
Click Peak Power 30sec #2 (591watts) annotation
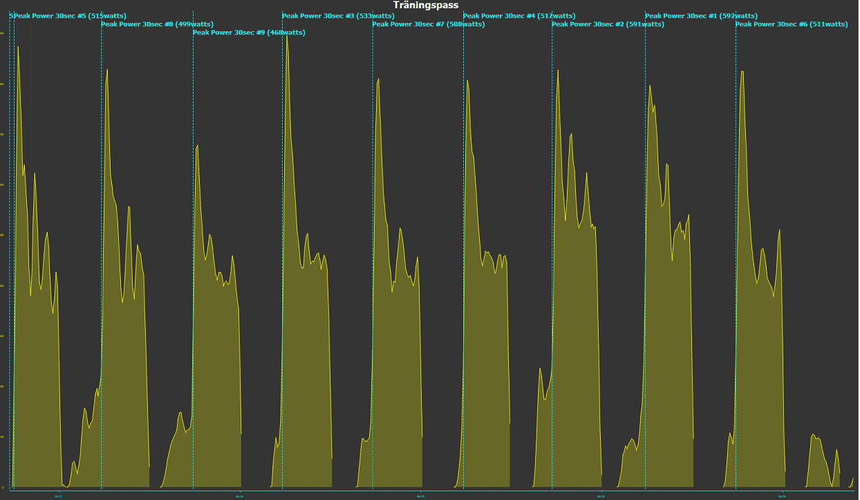[608, 24]
